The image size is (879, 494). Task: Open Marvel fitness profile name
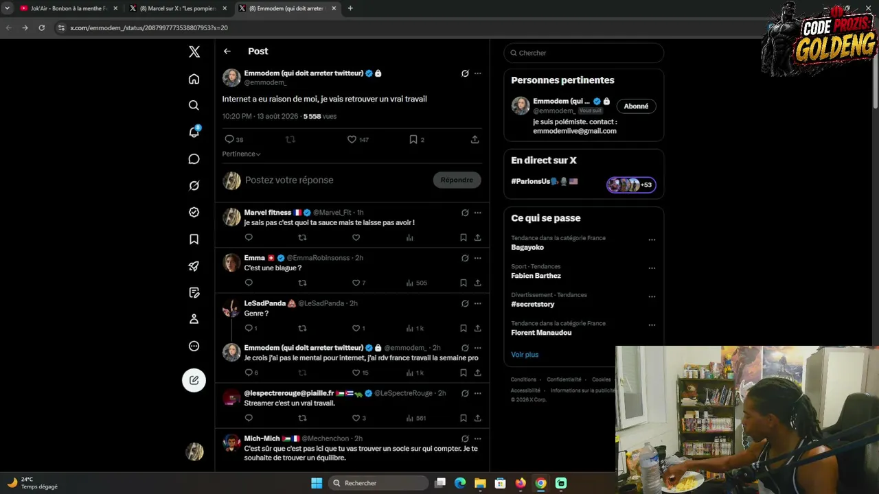pyautogui.click(x=268, y=213)
